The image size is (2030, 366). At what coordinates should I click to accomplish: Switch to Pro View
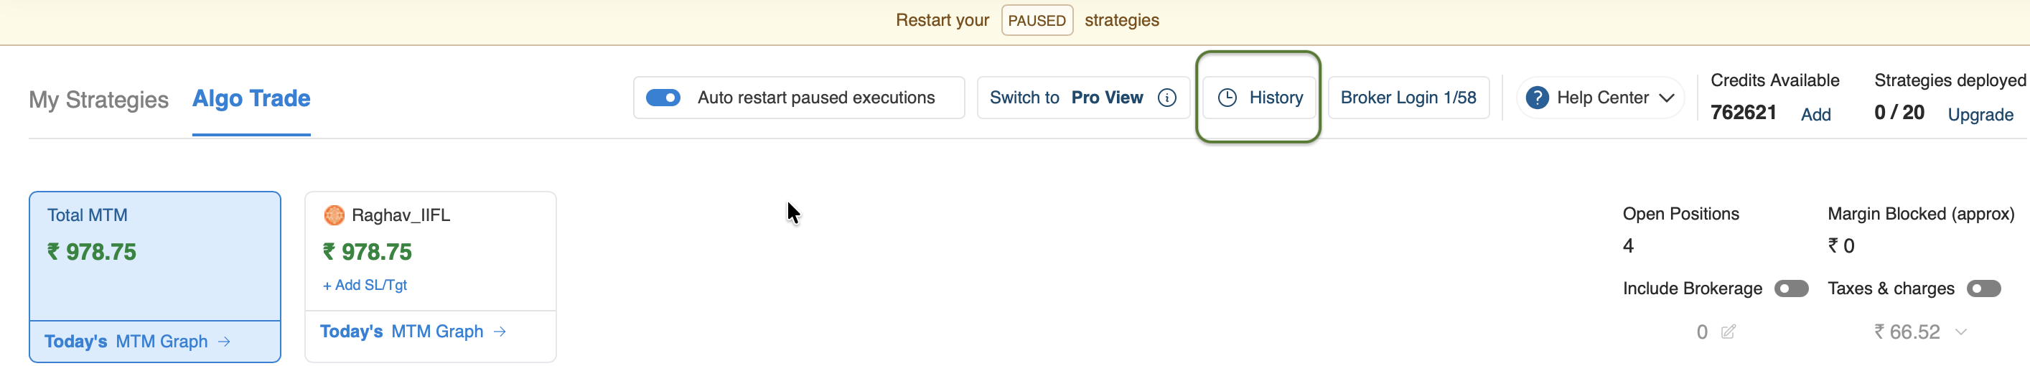coord(1066,98)
